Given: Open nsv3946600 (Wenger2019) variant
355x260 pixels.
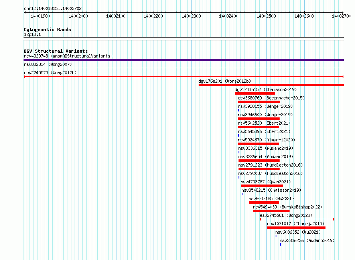Looking at the screenshot, I should pyautogui.click(x=265, y=115).
